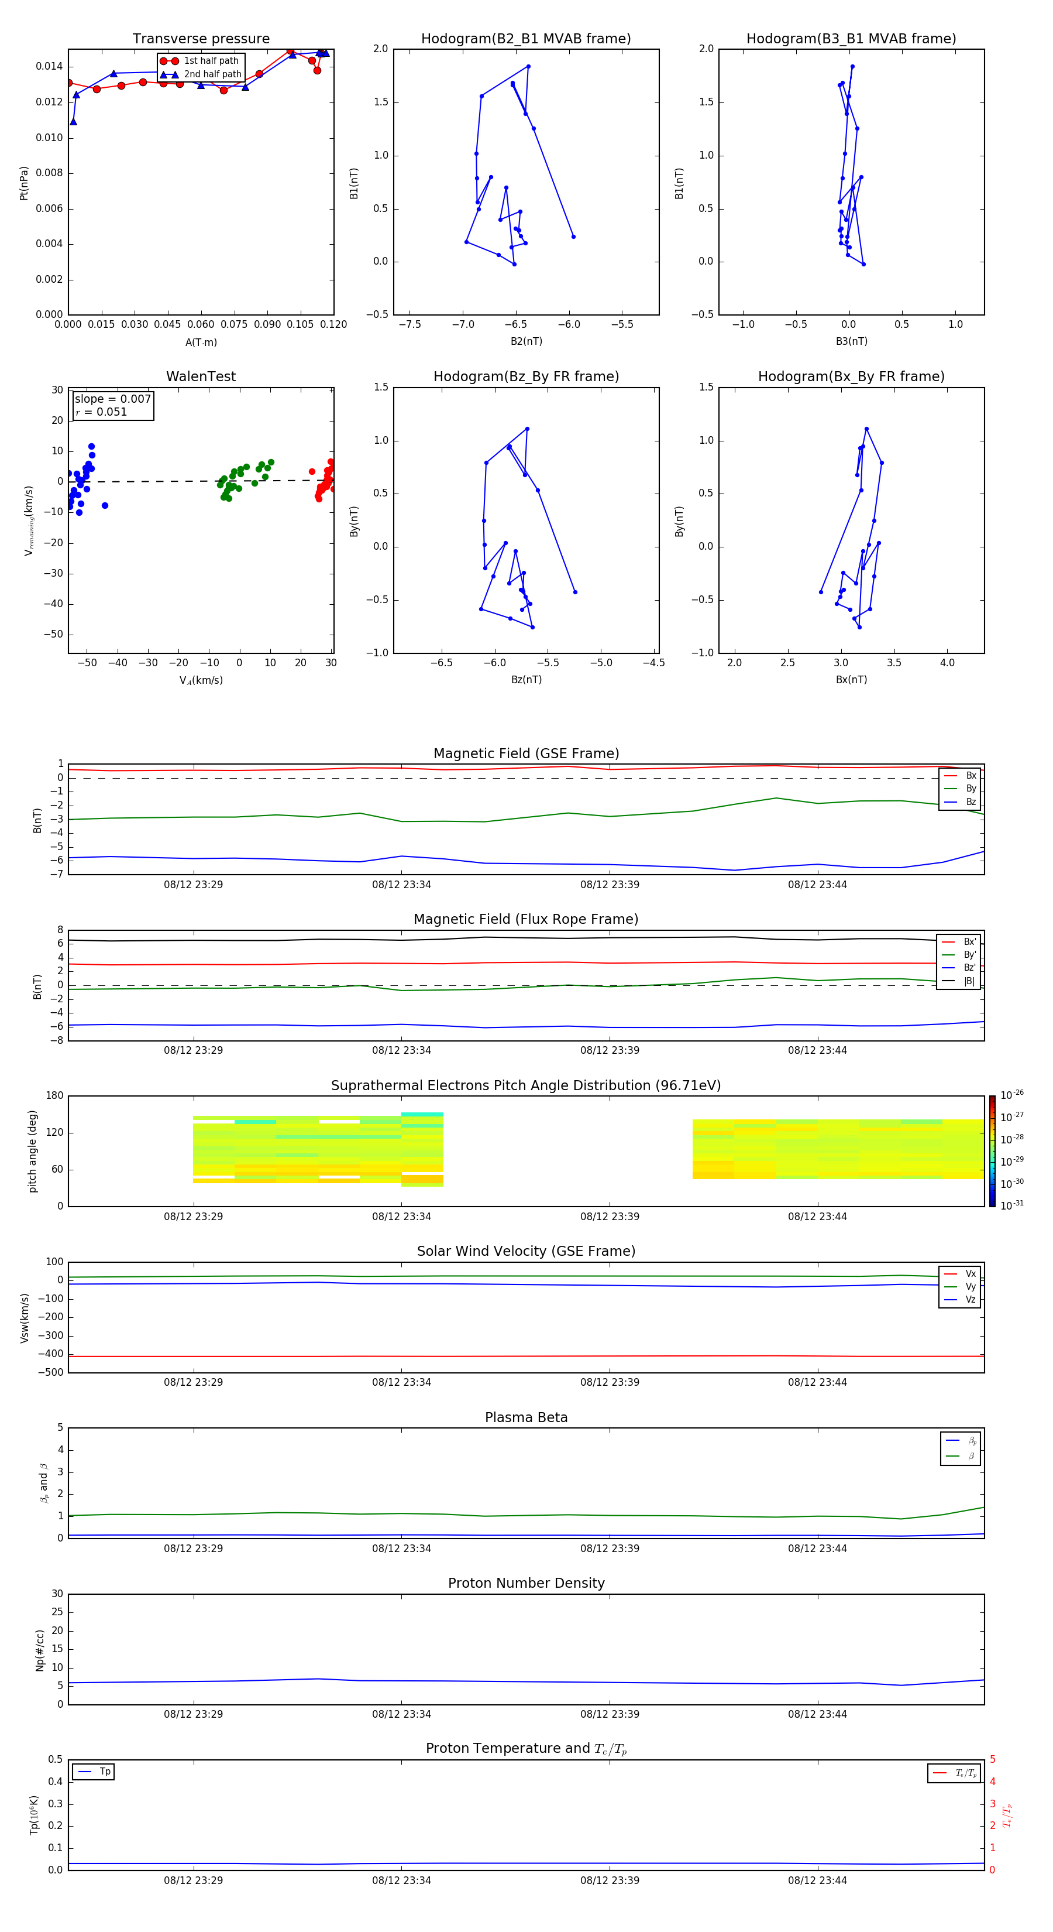1053x1932 pixels.
Task: Click the "Hodogram(B2_B1 MVAB frame)" title
Action: coord(526,39)
